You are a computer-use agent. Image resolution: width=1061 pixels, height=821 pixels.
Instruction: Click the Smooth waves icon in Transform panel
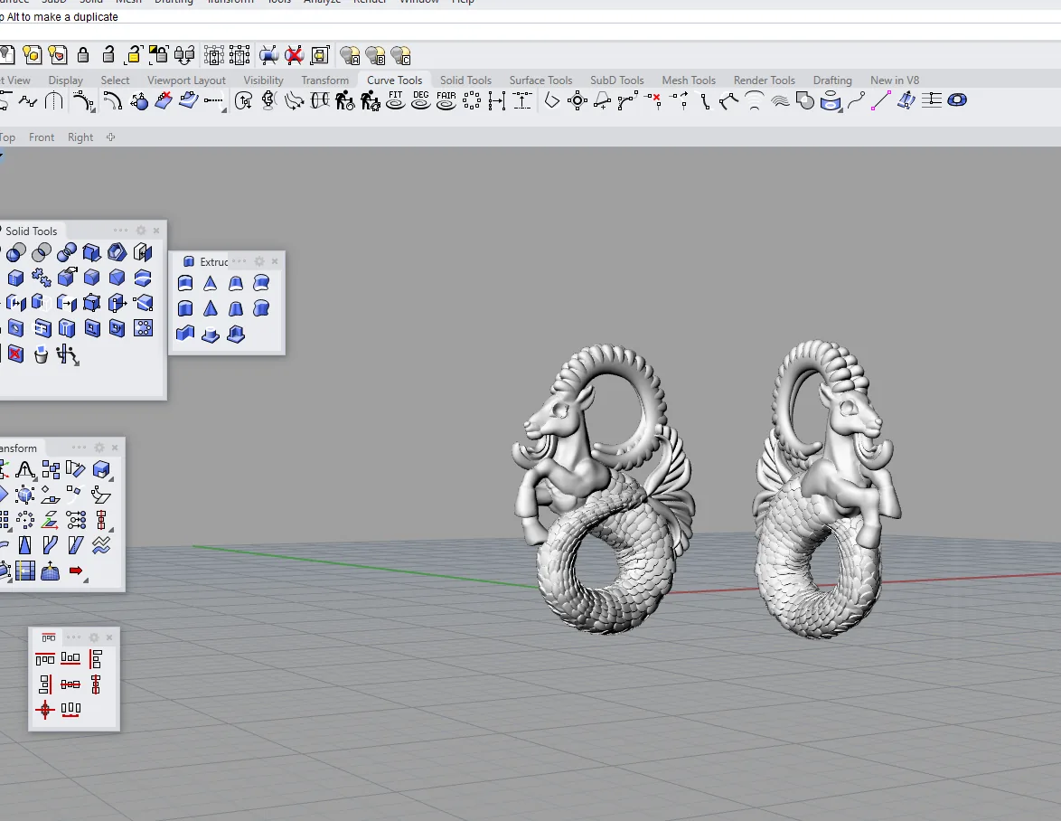tap(101, 545)
